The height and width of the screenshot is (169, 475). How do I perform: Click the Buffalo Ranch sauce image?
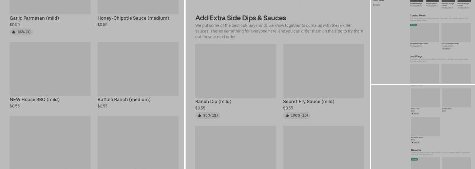click(x=138, y=69)
